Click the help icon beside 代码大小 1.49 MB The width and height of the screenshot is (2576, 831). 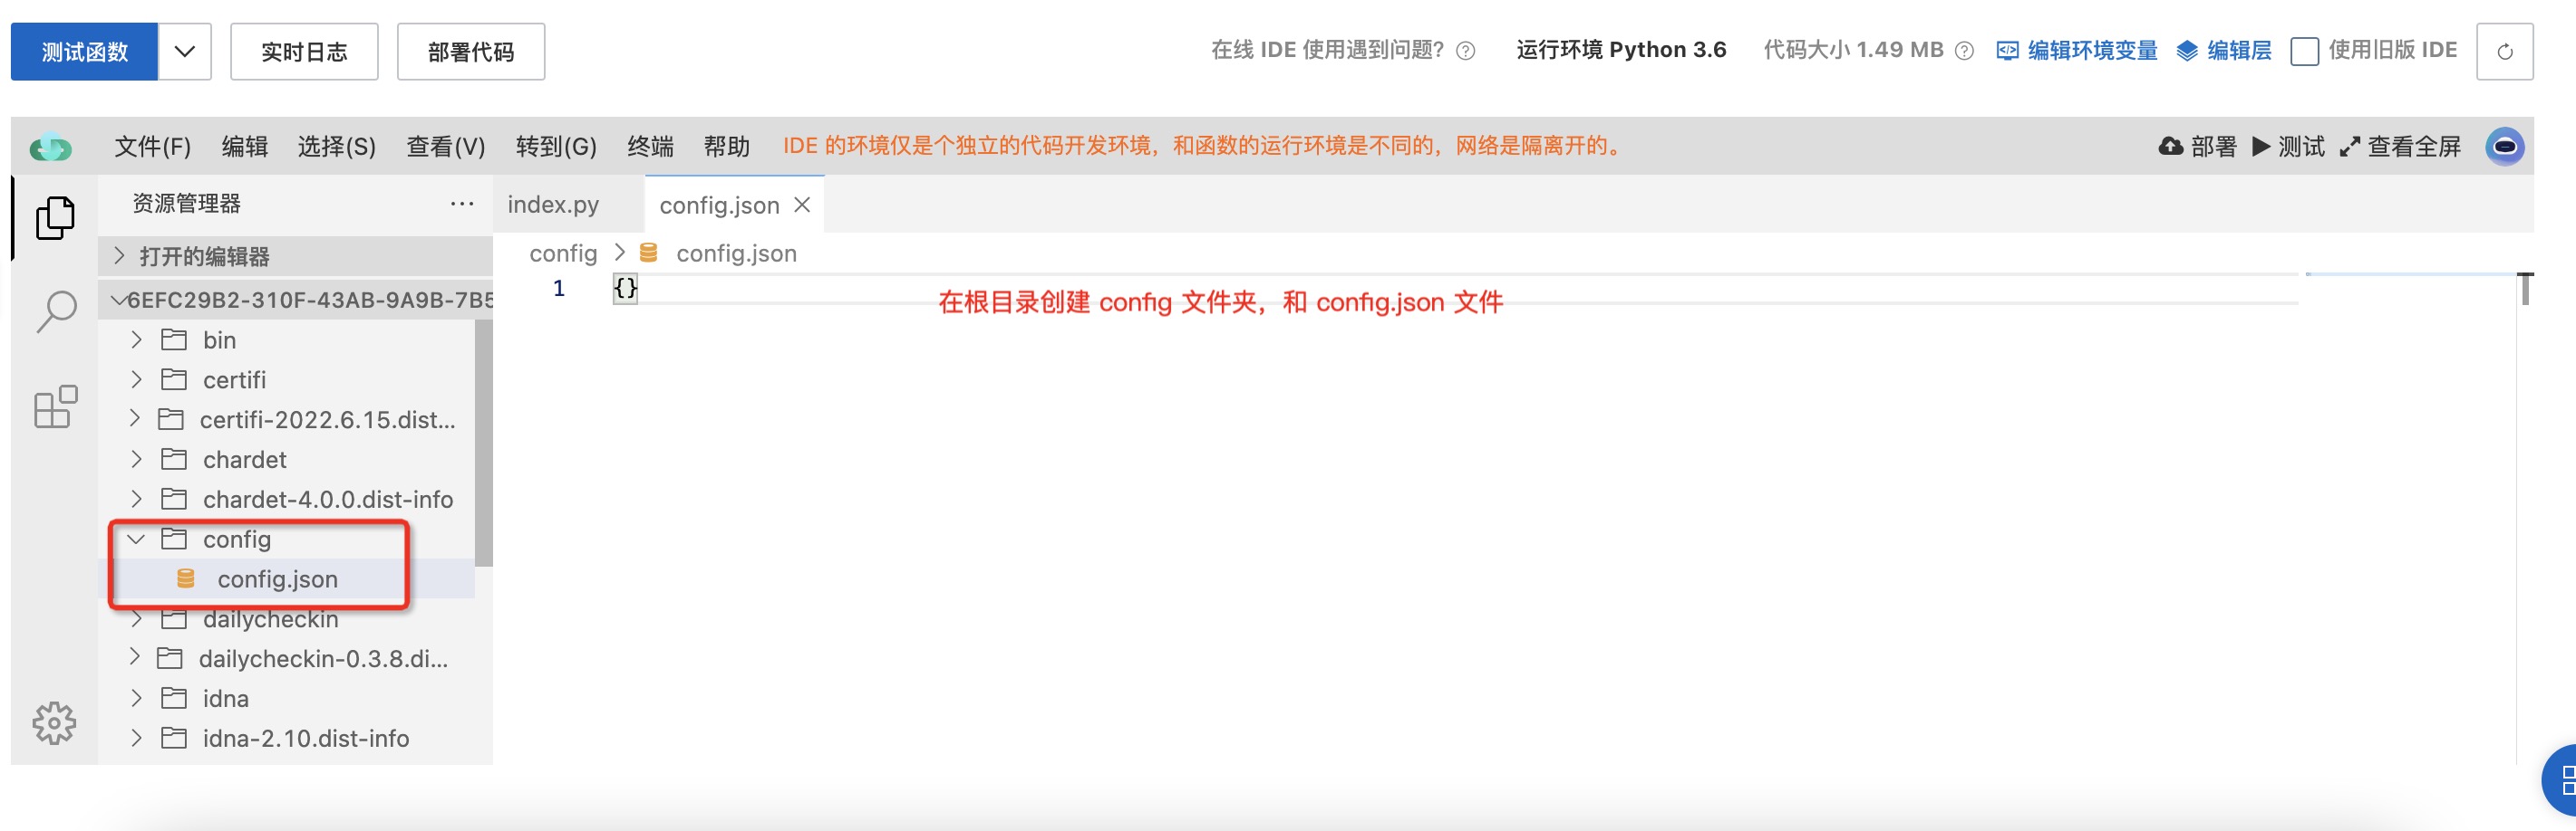1964,51
